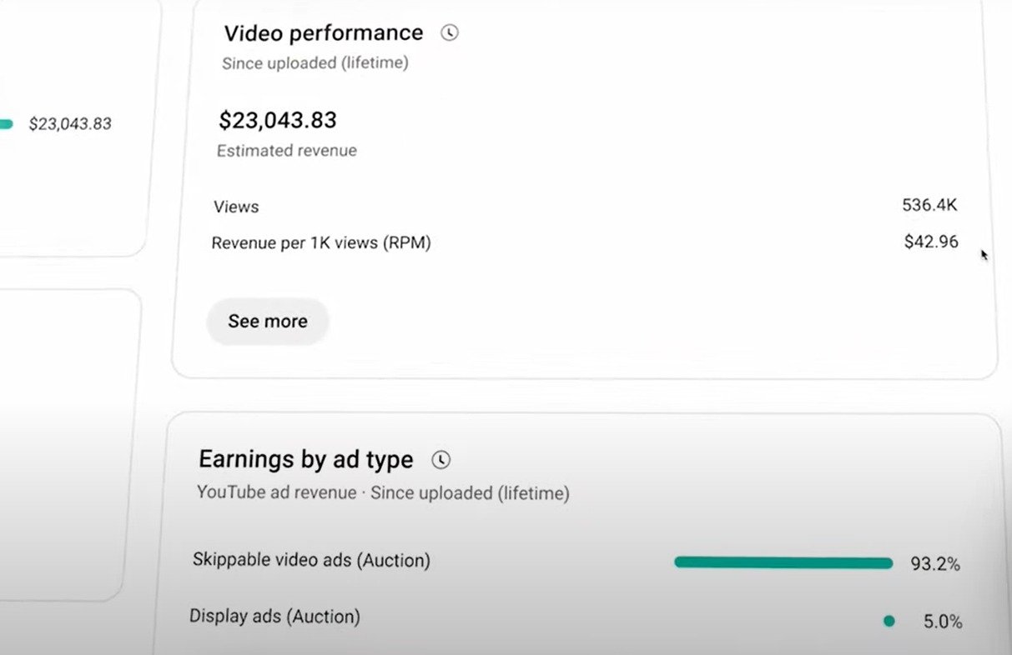This screenshot has height=655, width=1012.
Task: Click the Estimated revenue label
Action: tap(287, 151)
